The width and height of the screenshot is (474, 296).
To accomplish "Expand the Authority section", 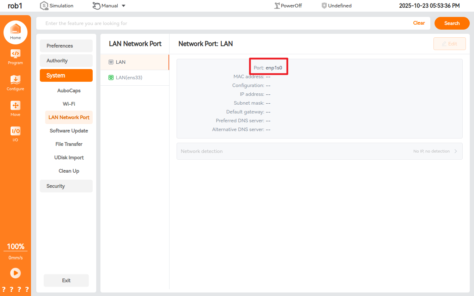I will [x=66, y=61].
